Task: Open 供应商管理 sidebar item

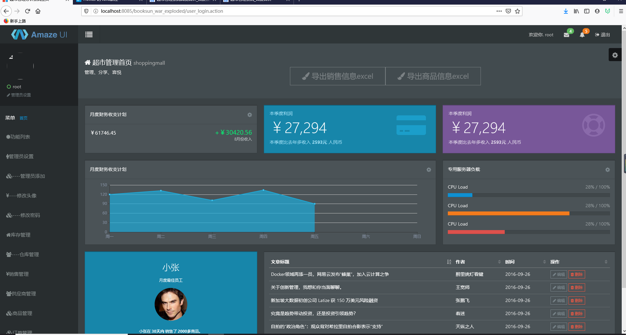Action: click(x=21, y=293)
